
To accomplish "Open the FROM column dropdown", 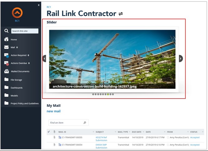I will 188,132.
